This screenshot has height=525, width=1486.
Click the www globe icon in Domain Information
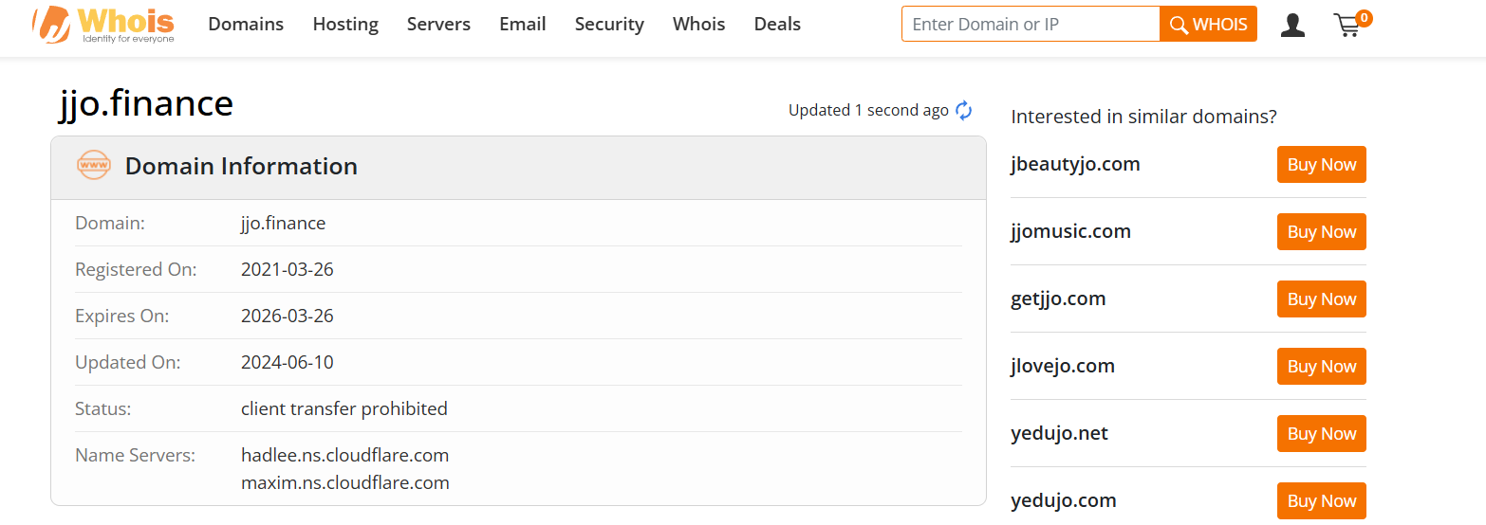pos(94,165)
